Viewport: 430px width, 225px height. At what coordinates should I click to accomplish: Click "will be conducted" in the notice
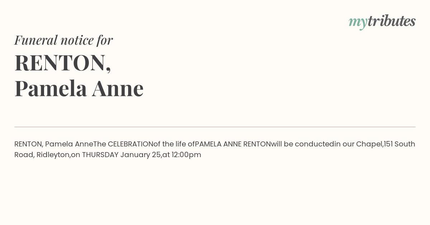point(302,144)
